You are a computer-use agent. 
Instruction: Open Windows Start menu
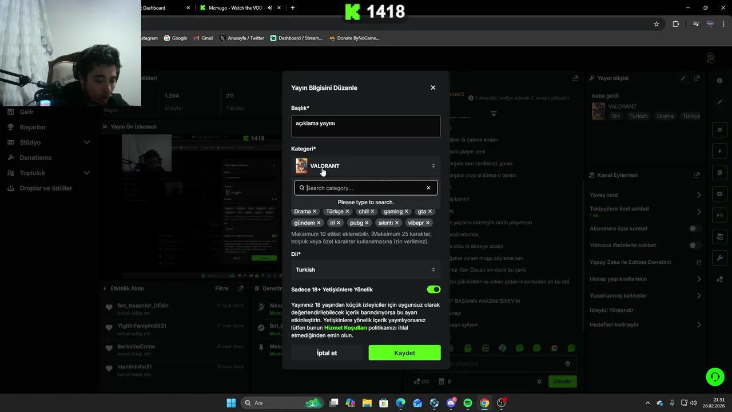231,403
